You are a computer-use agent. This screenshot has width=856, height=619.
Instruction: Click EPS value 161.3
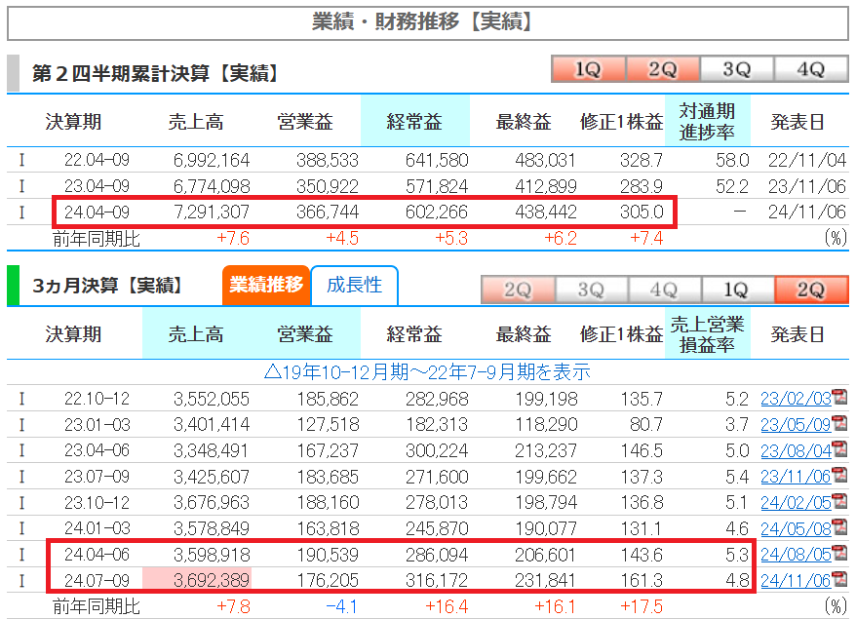tap(642, 580)
